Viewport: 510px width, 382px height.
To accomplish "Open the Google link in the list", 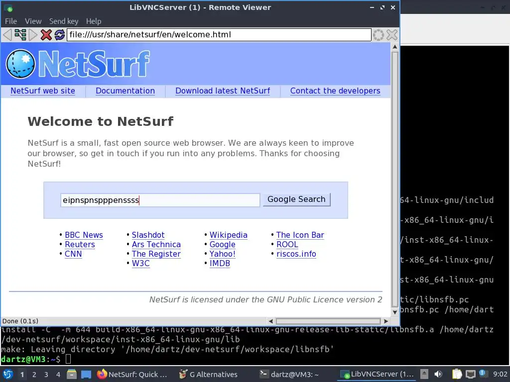I will [223, 244].
